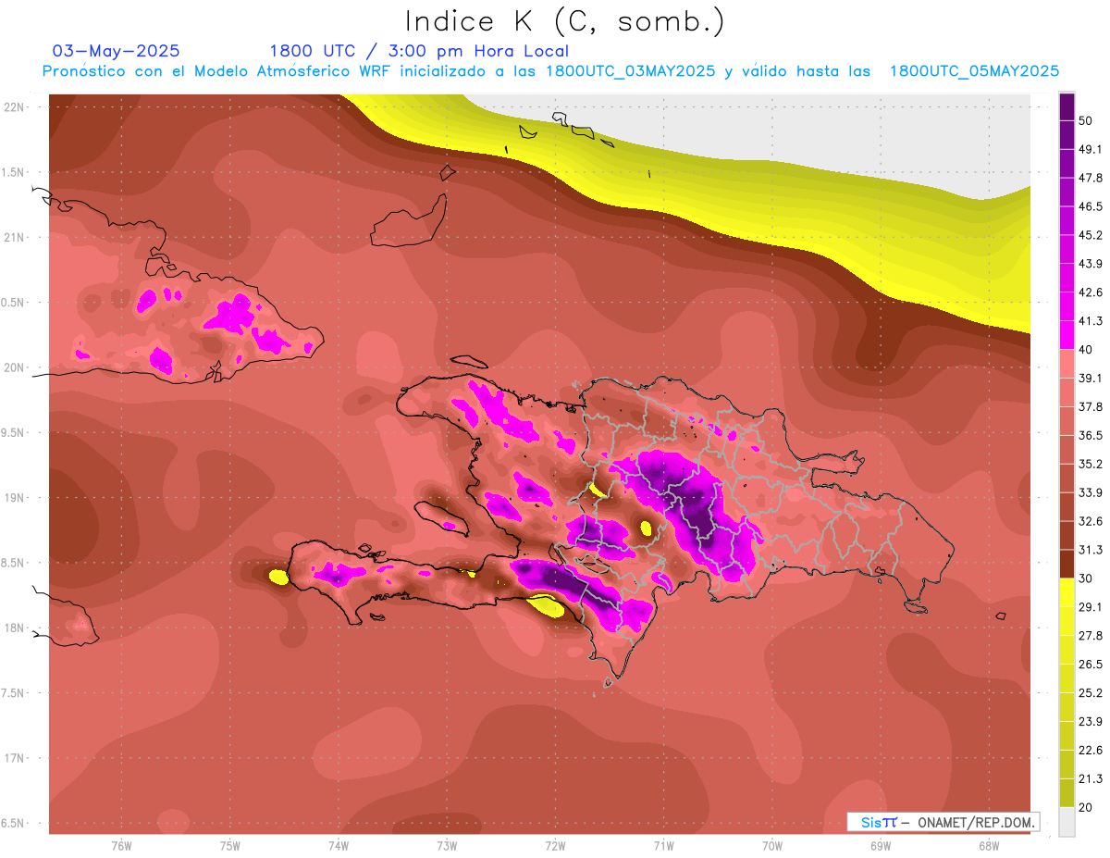The width and height of the screenshot is (1110, 858).
Task: Click the '22N' latitude axis label
Action: tap(15, 106)
